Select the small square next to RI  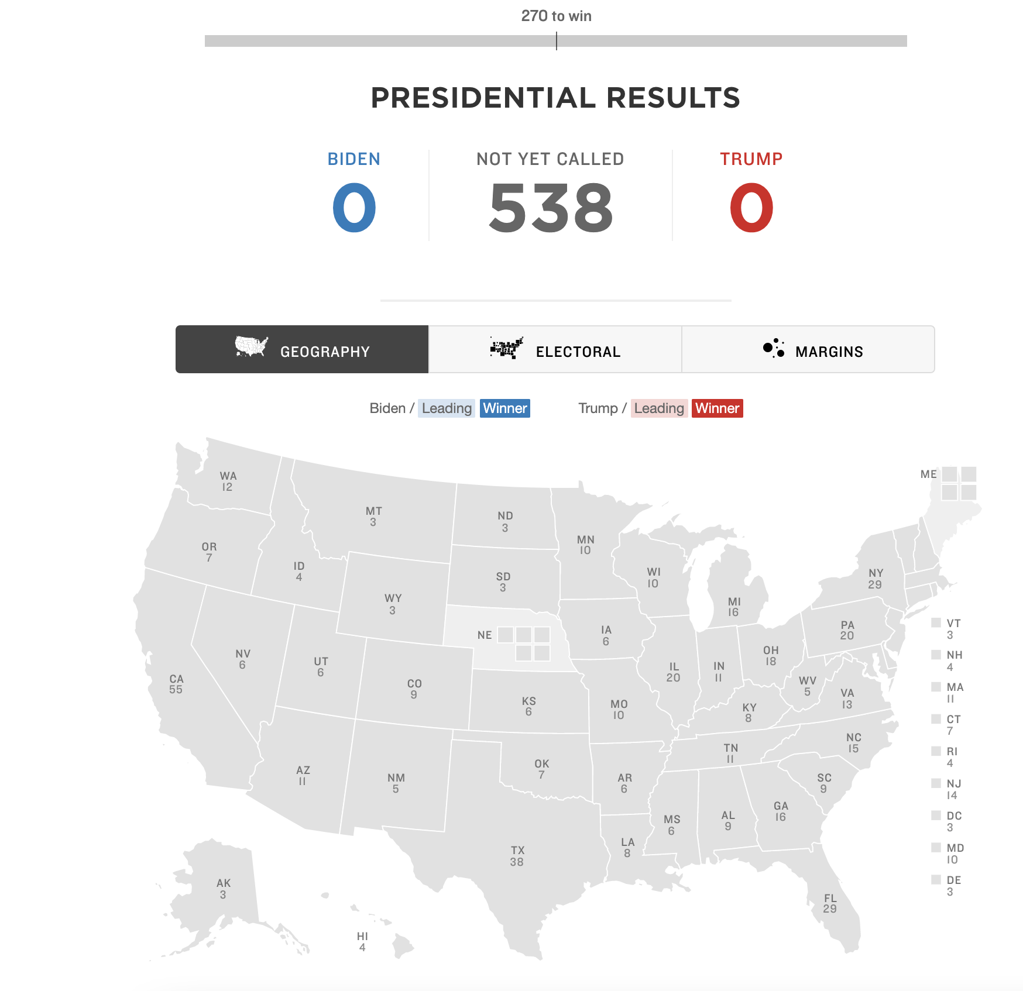pos(936,751)
